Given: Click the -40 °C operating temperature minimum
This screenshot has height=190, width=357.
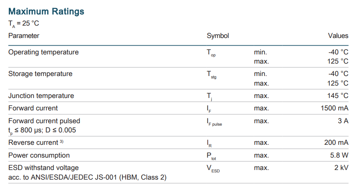Looking at the screenshot, I should coord(338,52).
